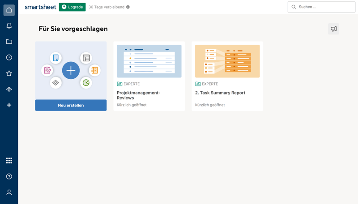The image size is (358, 204).
Task: Click the trial info icon beside remaining days
Action: pos(128,7)
